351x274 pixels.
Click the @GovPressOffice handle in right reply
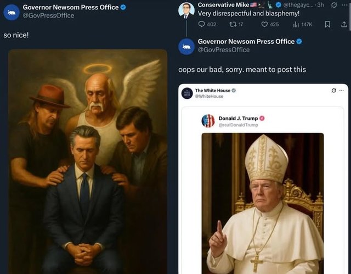tap(223, 50)
